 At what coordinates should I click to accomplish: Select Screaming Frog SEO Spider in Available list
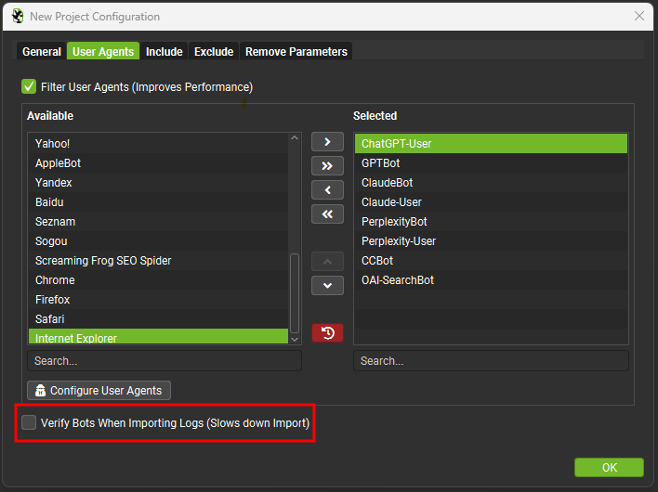[103, 261]
